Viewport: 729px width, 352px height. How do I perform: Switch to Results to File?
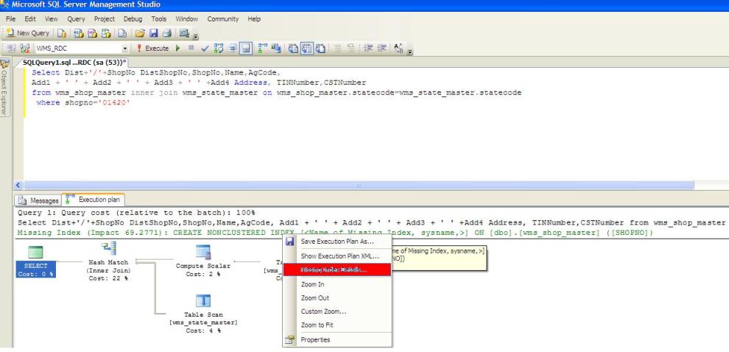coord(320,49)
